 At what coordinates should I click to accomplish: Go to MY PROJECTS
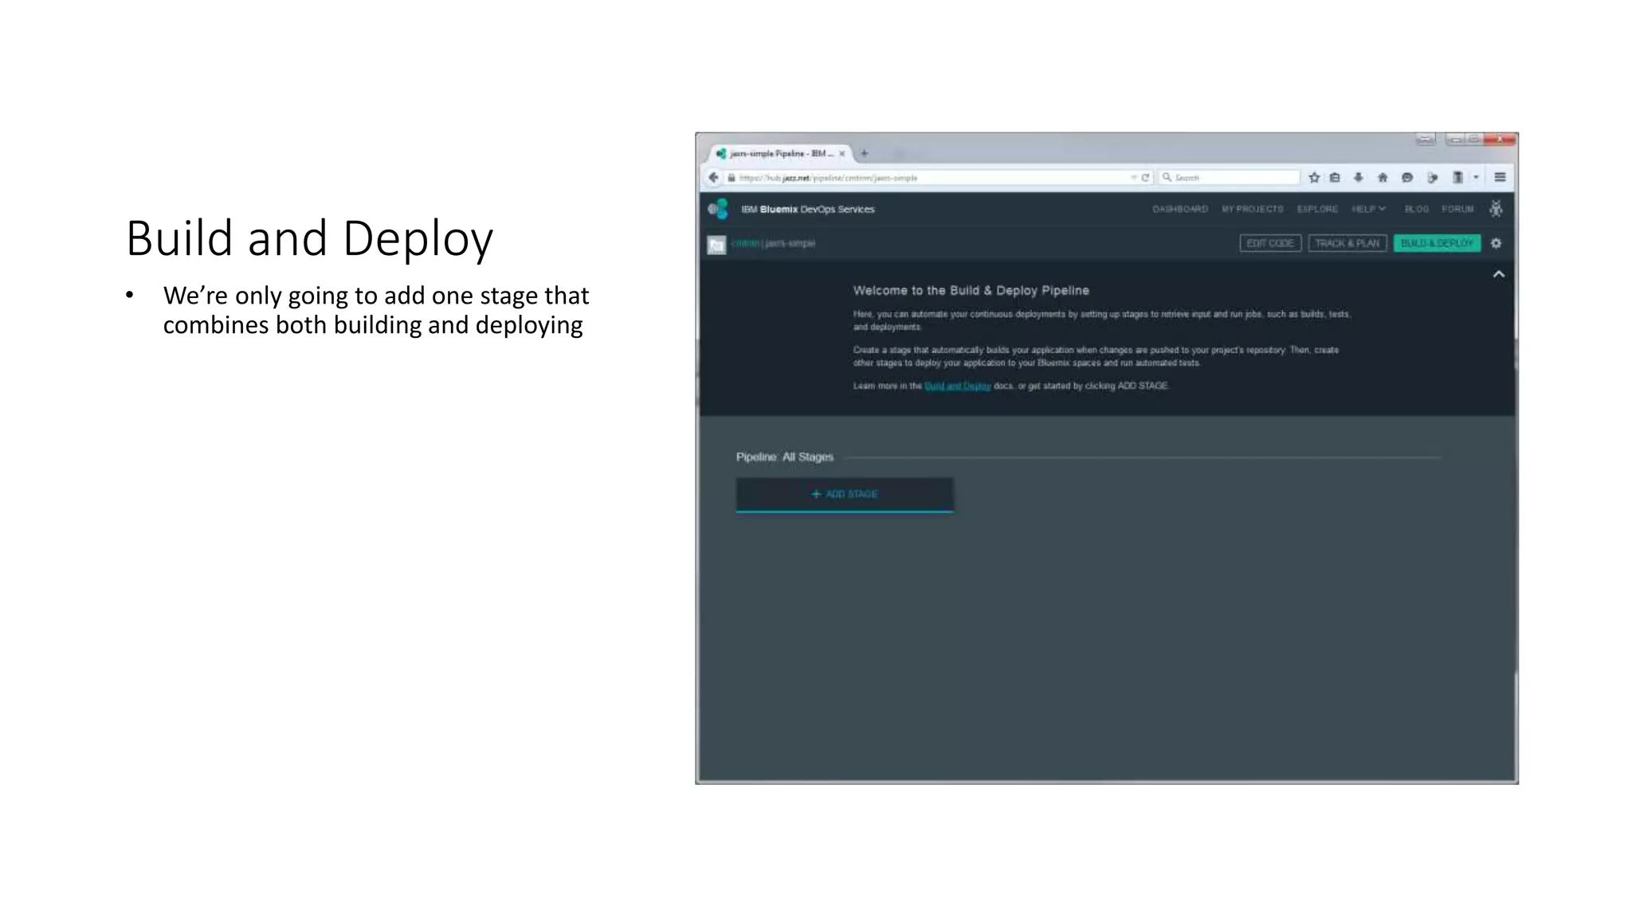pos(1253,209)
